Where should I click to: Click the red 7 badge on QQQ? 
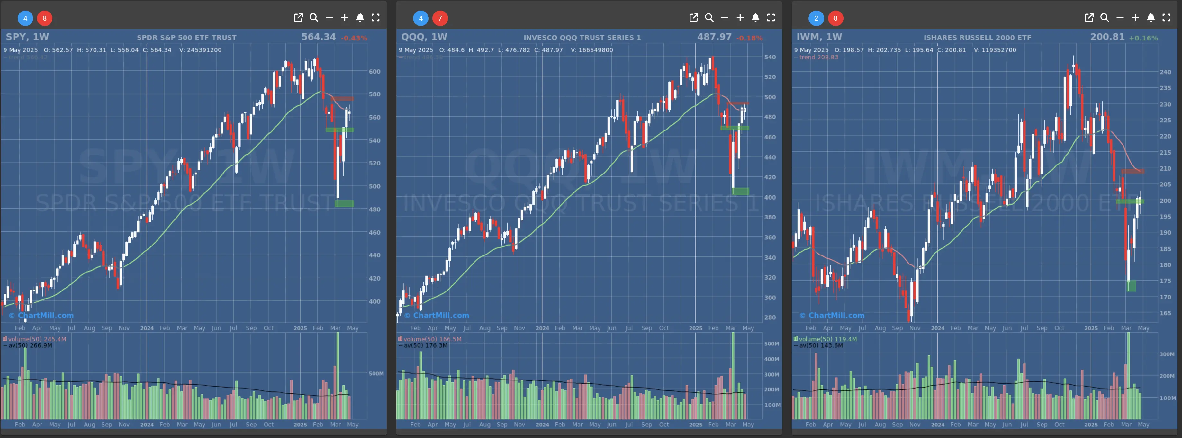click(440, 18)
